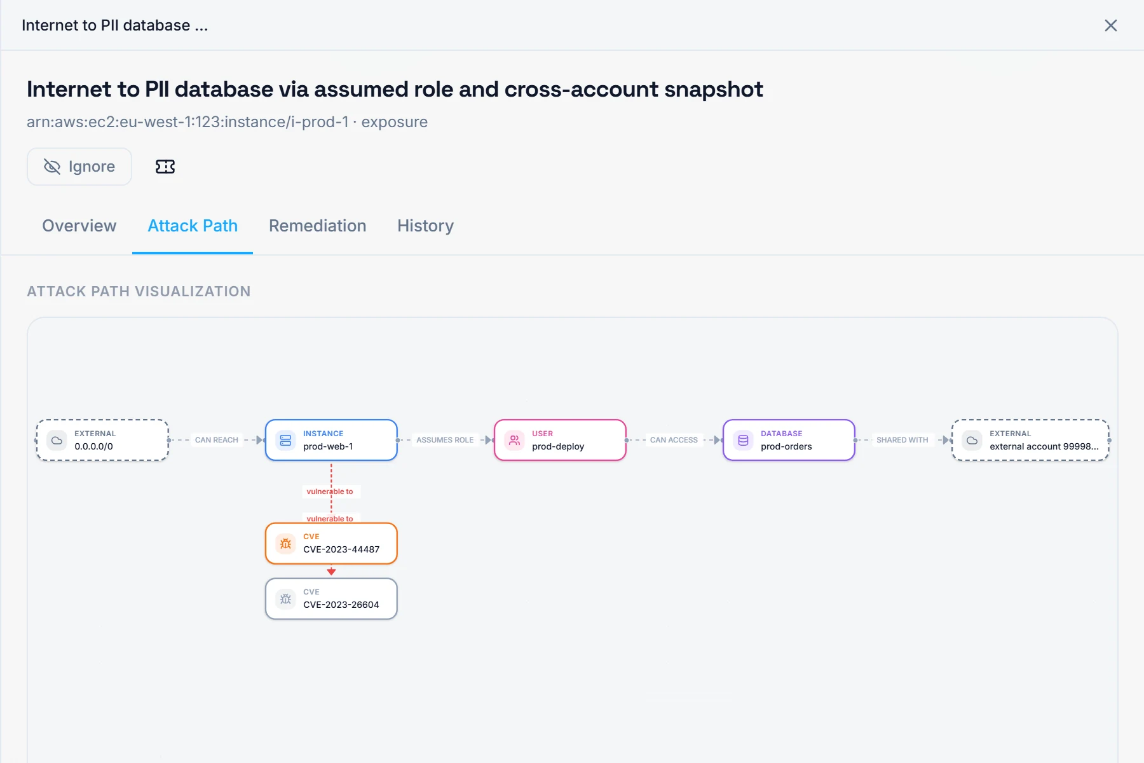This screenshot has width=1144, height=763.
Task: Click the user icon in the prod-deploy node
Action: click(x=515, y=440)
